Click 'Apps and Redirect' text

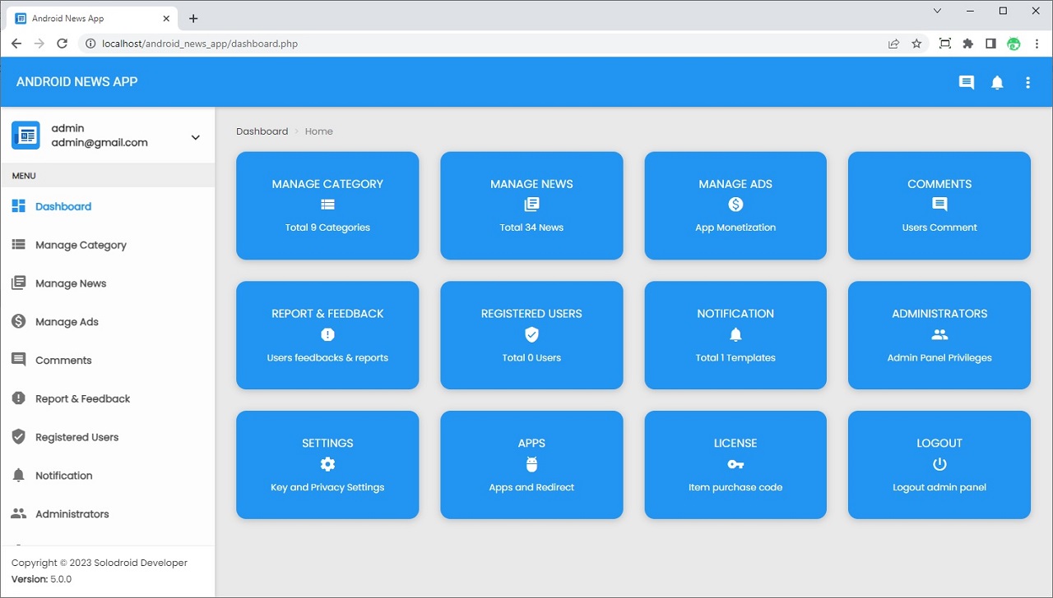(x=531, y=487)
